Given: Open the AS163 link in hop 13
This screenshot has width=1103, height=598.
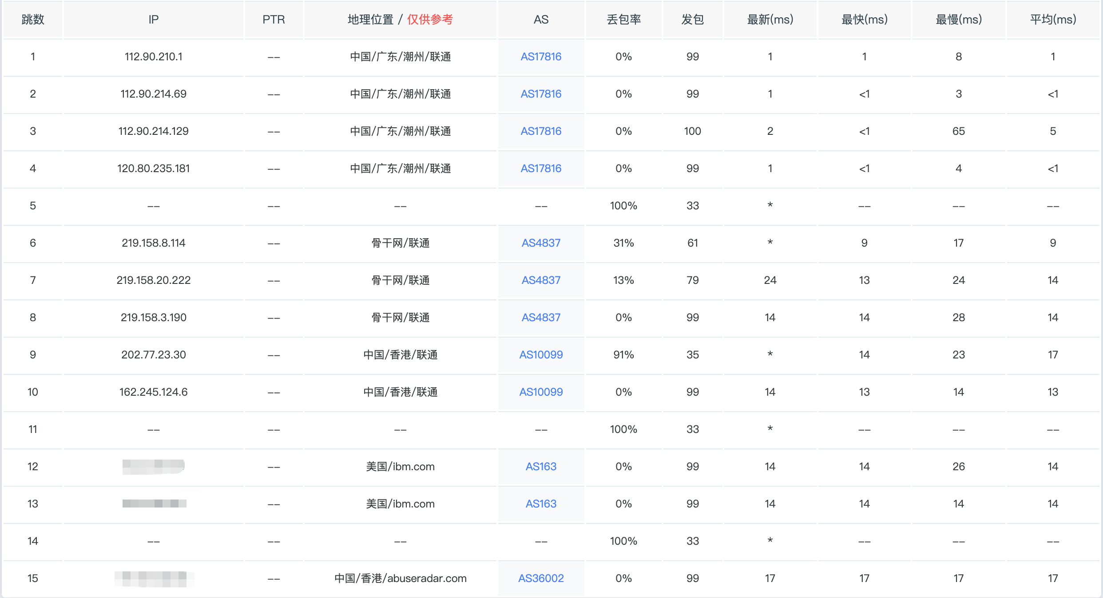Looking at the screenshot, I should click(x=541, y=504).
